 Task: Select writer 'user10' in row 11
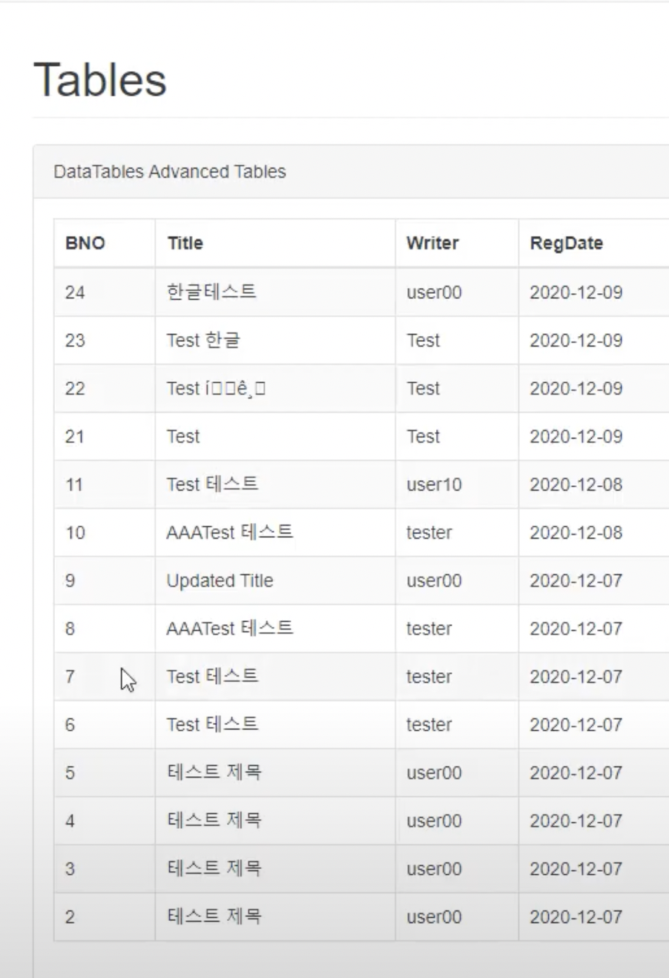pyautogui.click(x=434, y=485)
